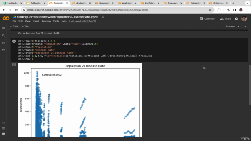The image size is (251, 141).
Task: Star the notebook next to its title
Action: (x=103, y=17)
